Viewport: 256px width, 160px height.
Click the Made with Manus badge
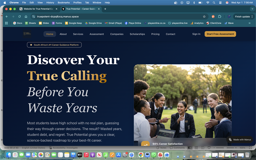pos(240,140)
